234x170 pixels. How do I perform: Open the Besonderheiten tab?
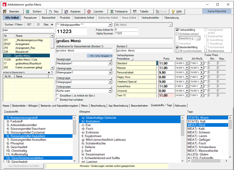pyautogui.click(x=140, y=106)
